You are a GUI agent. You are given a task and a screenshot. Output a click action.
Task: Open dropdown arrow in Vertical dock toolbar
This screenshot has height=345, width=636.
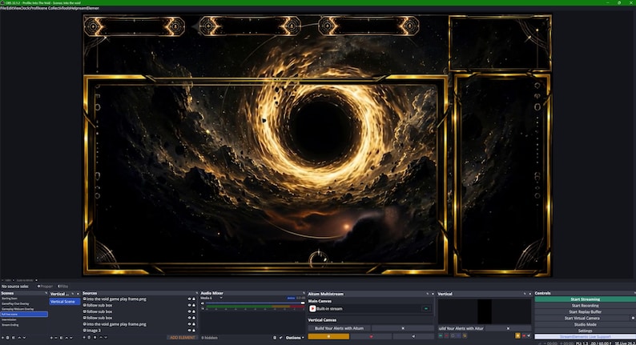coord(529,335)
